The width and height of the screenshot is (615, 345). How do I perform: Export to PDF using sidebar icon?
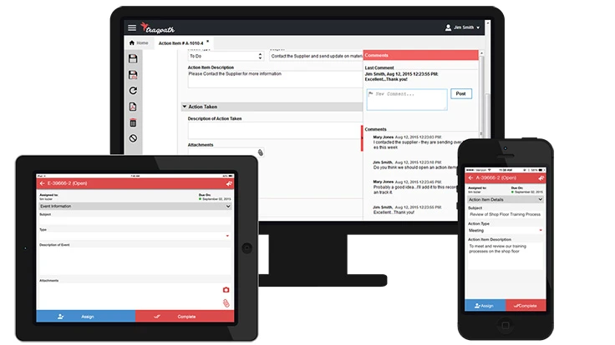pyautogui.click(x=133, y=107)
